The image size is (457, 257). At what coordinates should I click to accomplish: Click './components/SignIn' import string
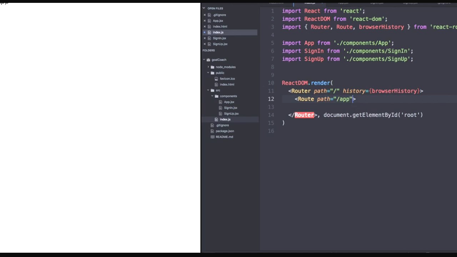coord(376,51)
